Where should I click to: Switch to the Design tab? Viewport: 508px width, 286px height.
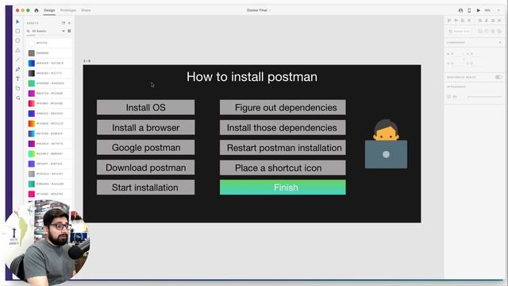pos(49,10)
